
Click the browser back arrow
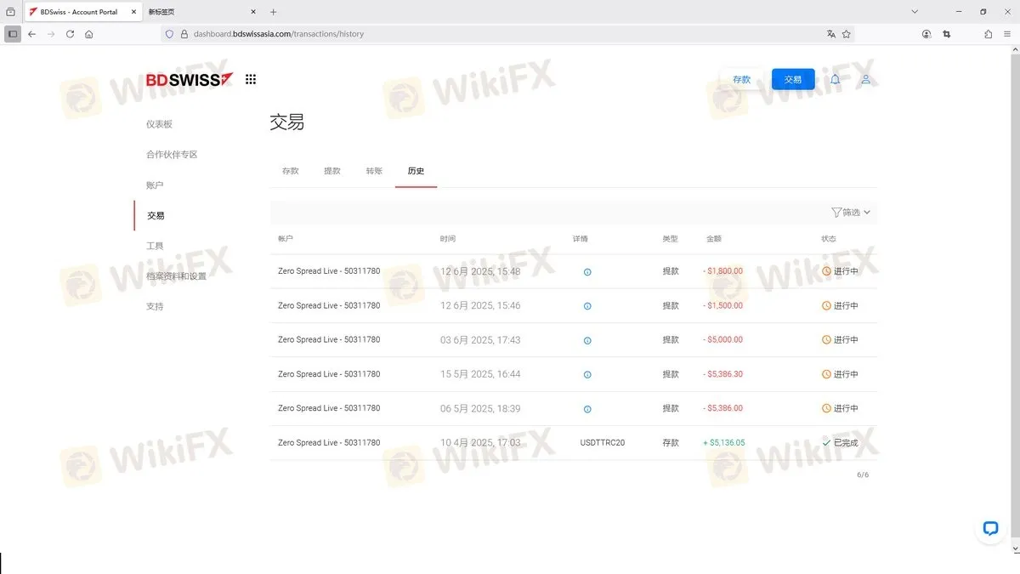[31, 34]
